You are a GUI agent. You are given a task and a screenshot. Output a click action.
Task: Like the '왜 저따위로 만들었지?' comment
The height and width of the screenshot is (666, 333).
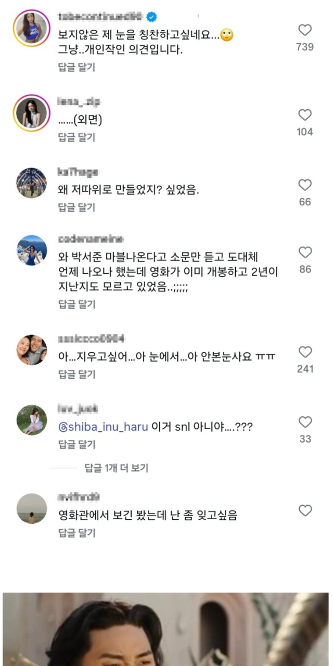(305, 185)
